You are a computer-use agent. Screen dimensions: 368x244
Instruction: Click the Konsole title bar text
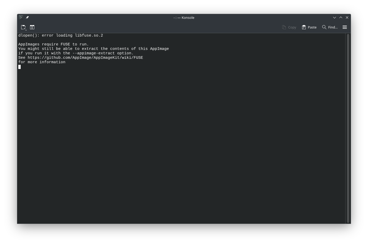(184, 18)
